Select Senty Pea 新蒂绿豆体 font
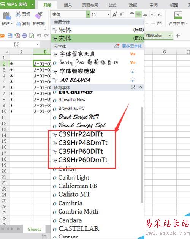190x239 pixels. tap(97, 62)
